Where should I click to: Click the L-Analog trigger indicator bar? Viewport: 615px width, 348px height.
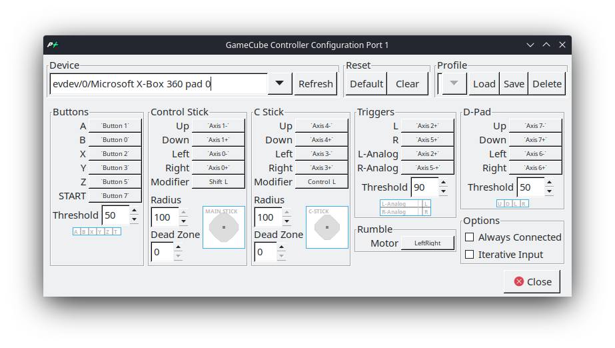pyautogui.click(x=405, y=203)
